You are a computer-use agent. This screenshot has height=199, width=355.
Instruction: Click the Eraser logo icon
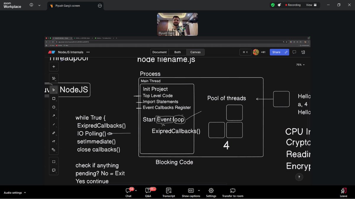tap(51, 52)
